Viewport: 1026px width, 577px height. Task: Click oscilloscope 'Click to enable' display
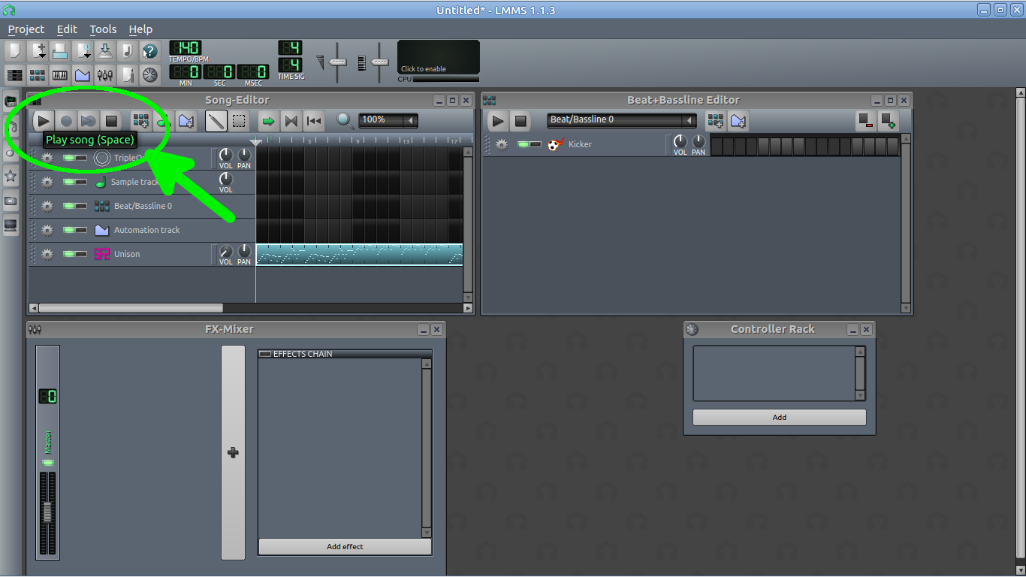(x=439, y=57)
